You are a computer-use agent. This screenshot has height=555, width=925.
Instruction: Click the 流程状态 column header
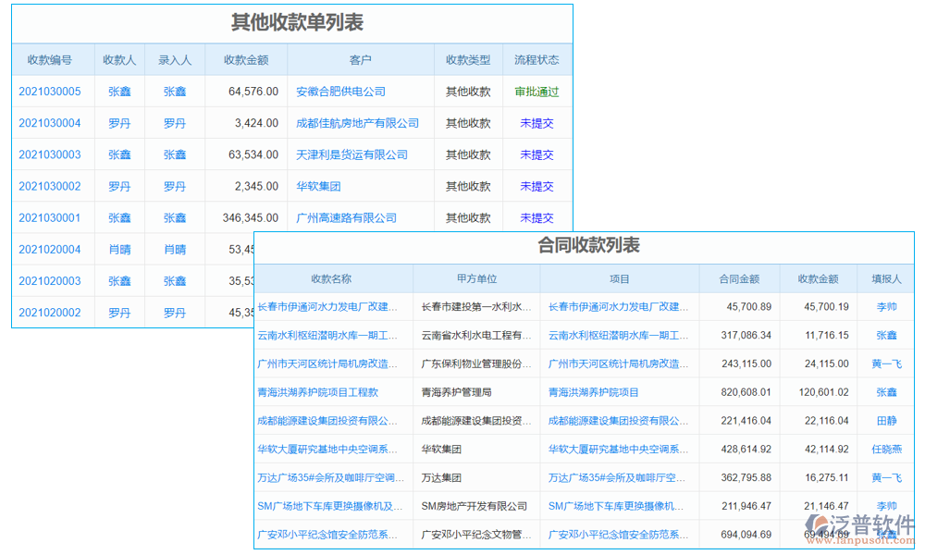[536, 58]
